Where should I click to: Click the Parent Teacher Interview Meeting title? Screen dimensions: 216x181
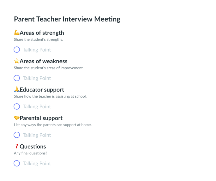tap(67, 19)
